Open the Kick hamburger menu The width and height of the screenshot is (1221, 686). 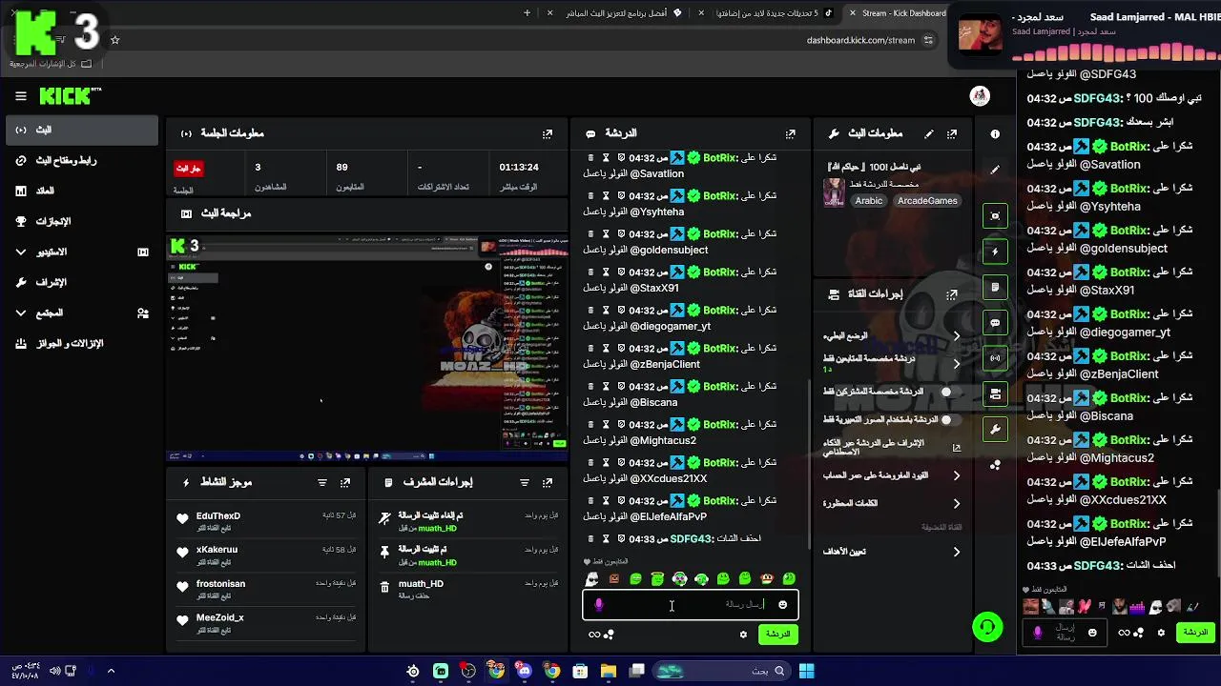21,96
